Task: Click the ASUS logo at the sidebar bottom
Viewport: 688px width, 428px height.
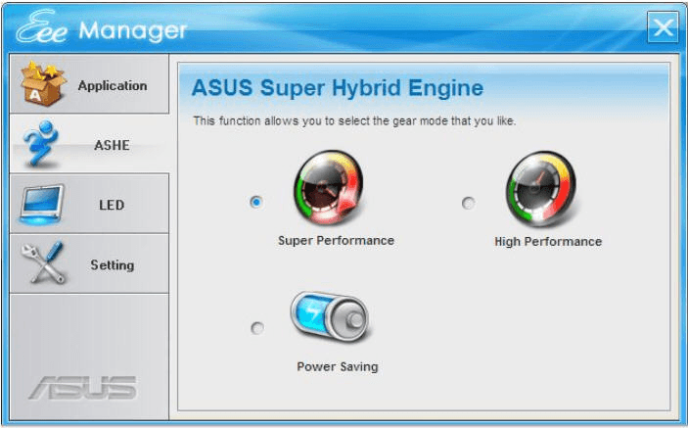Action: (x=83, y=388)
